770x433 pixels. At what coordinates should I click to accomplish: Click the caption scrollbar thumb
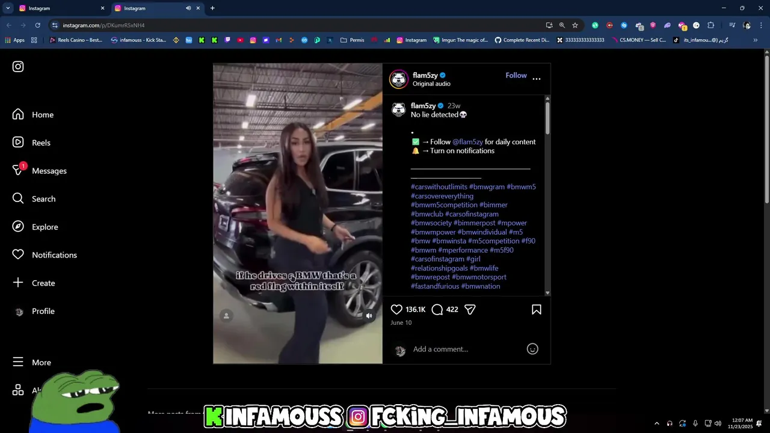tap(547, 118)
